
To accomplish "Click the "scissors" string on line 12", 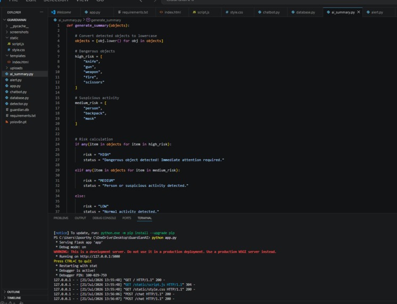I will click(94, 82).
